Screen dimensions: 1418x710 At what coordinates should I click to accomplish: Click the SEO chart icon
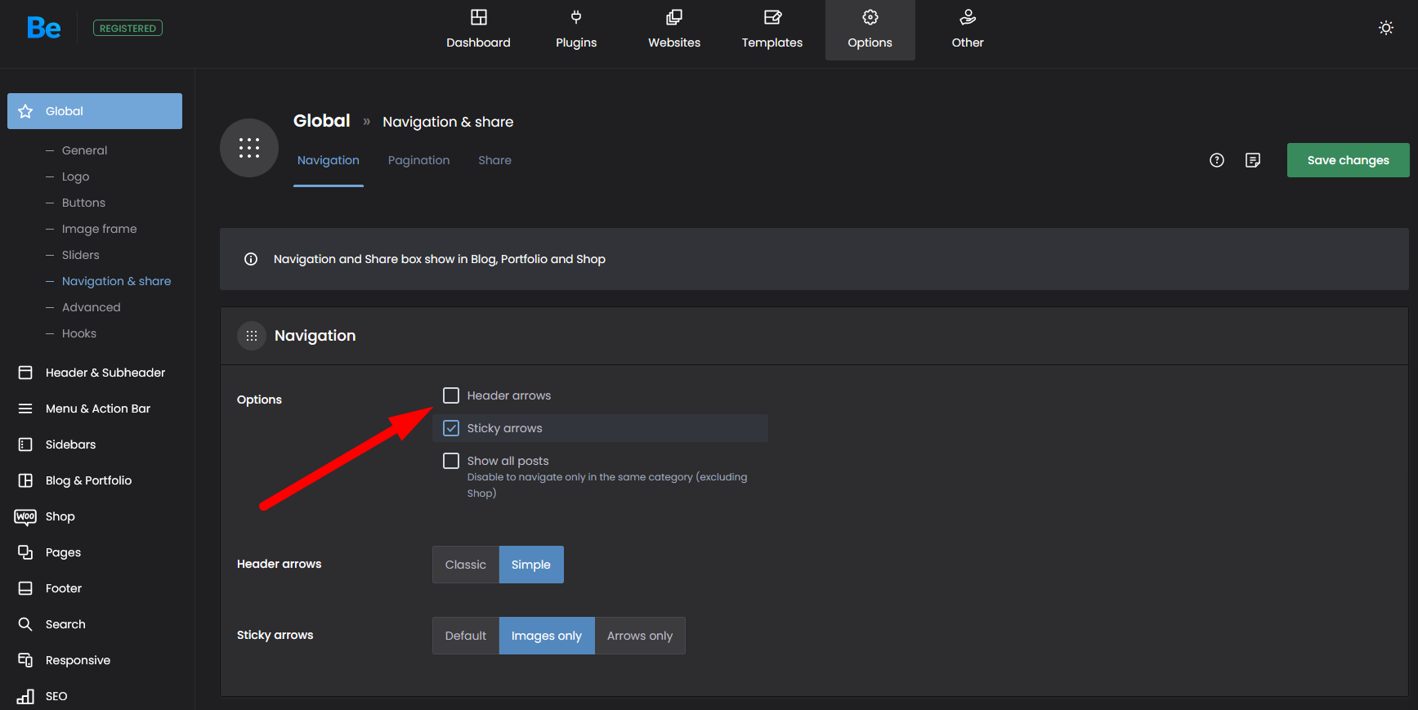[25, 696]
